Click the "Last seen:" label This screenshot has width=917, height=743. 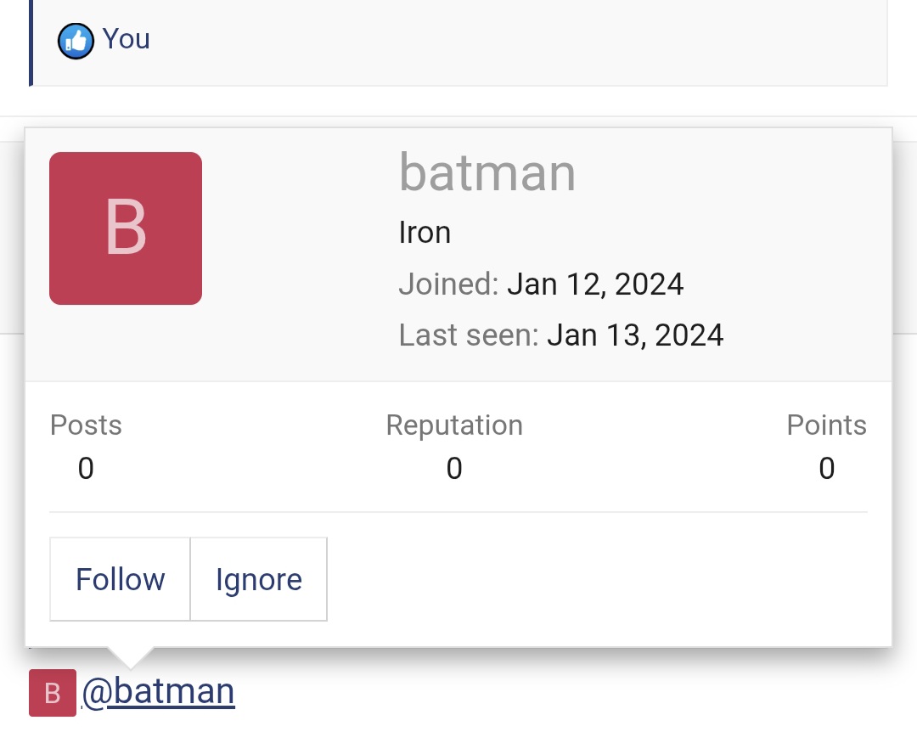click(x=469, y=335)
